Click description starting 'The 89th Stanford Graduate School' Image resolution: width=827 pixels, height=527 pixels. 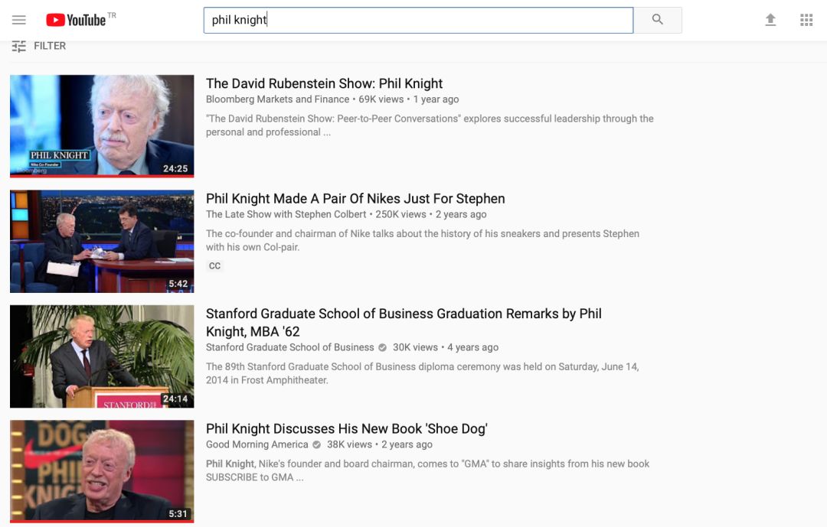(423, 373)
